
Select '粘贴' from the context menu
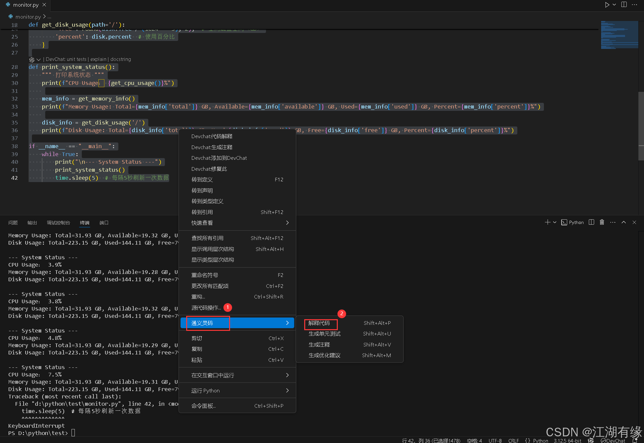pos(237,360)
